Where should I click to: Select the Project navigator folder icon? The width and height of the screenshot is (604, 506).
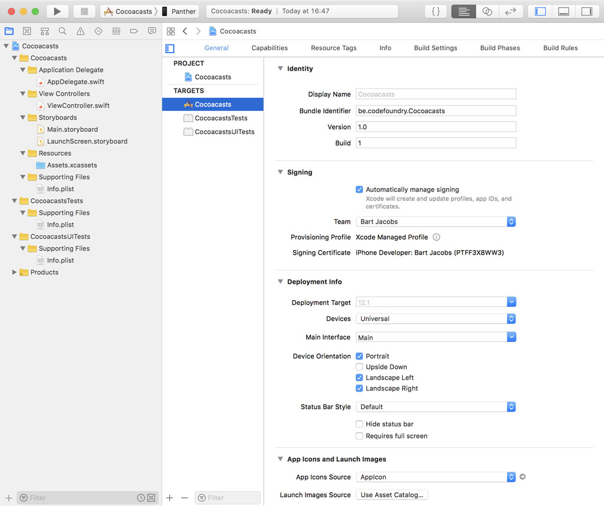(9, 31)
